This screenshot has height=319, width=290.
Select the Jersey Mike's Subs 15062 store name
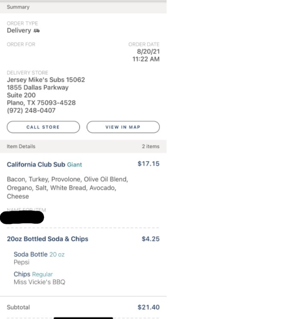(x=46, y=80)
